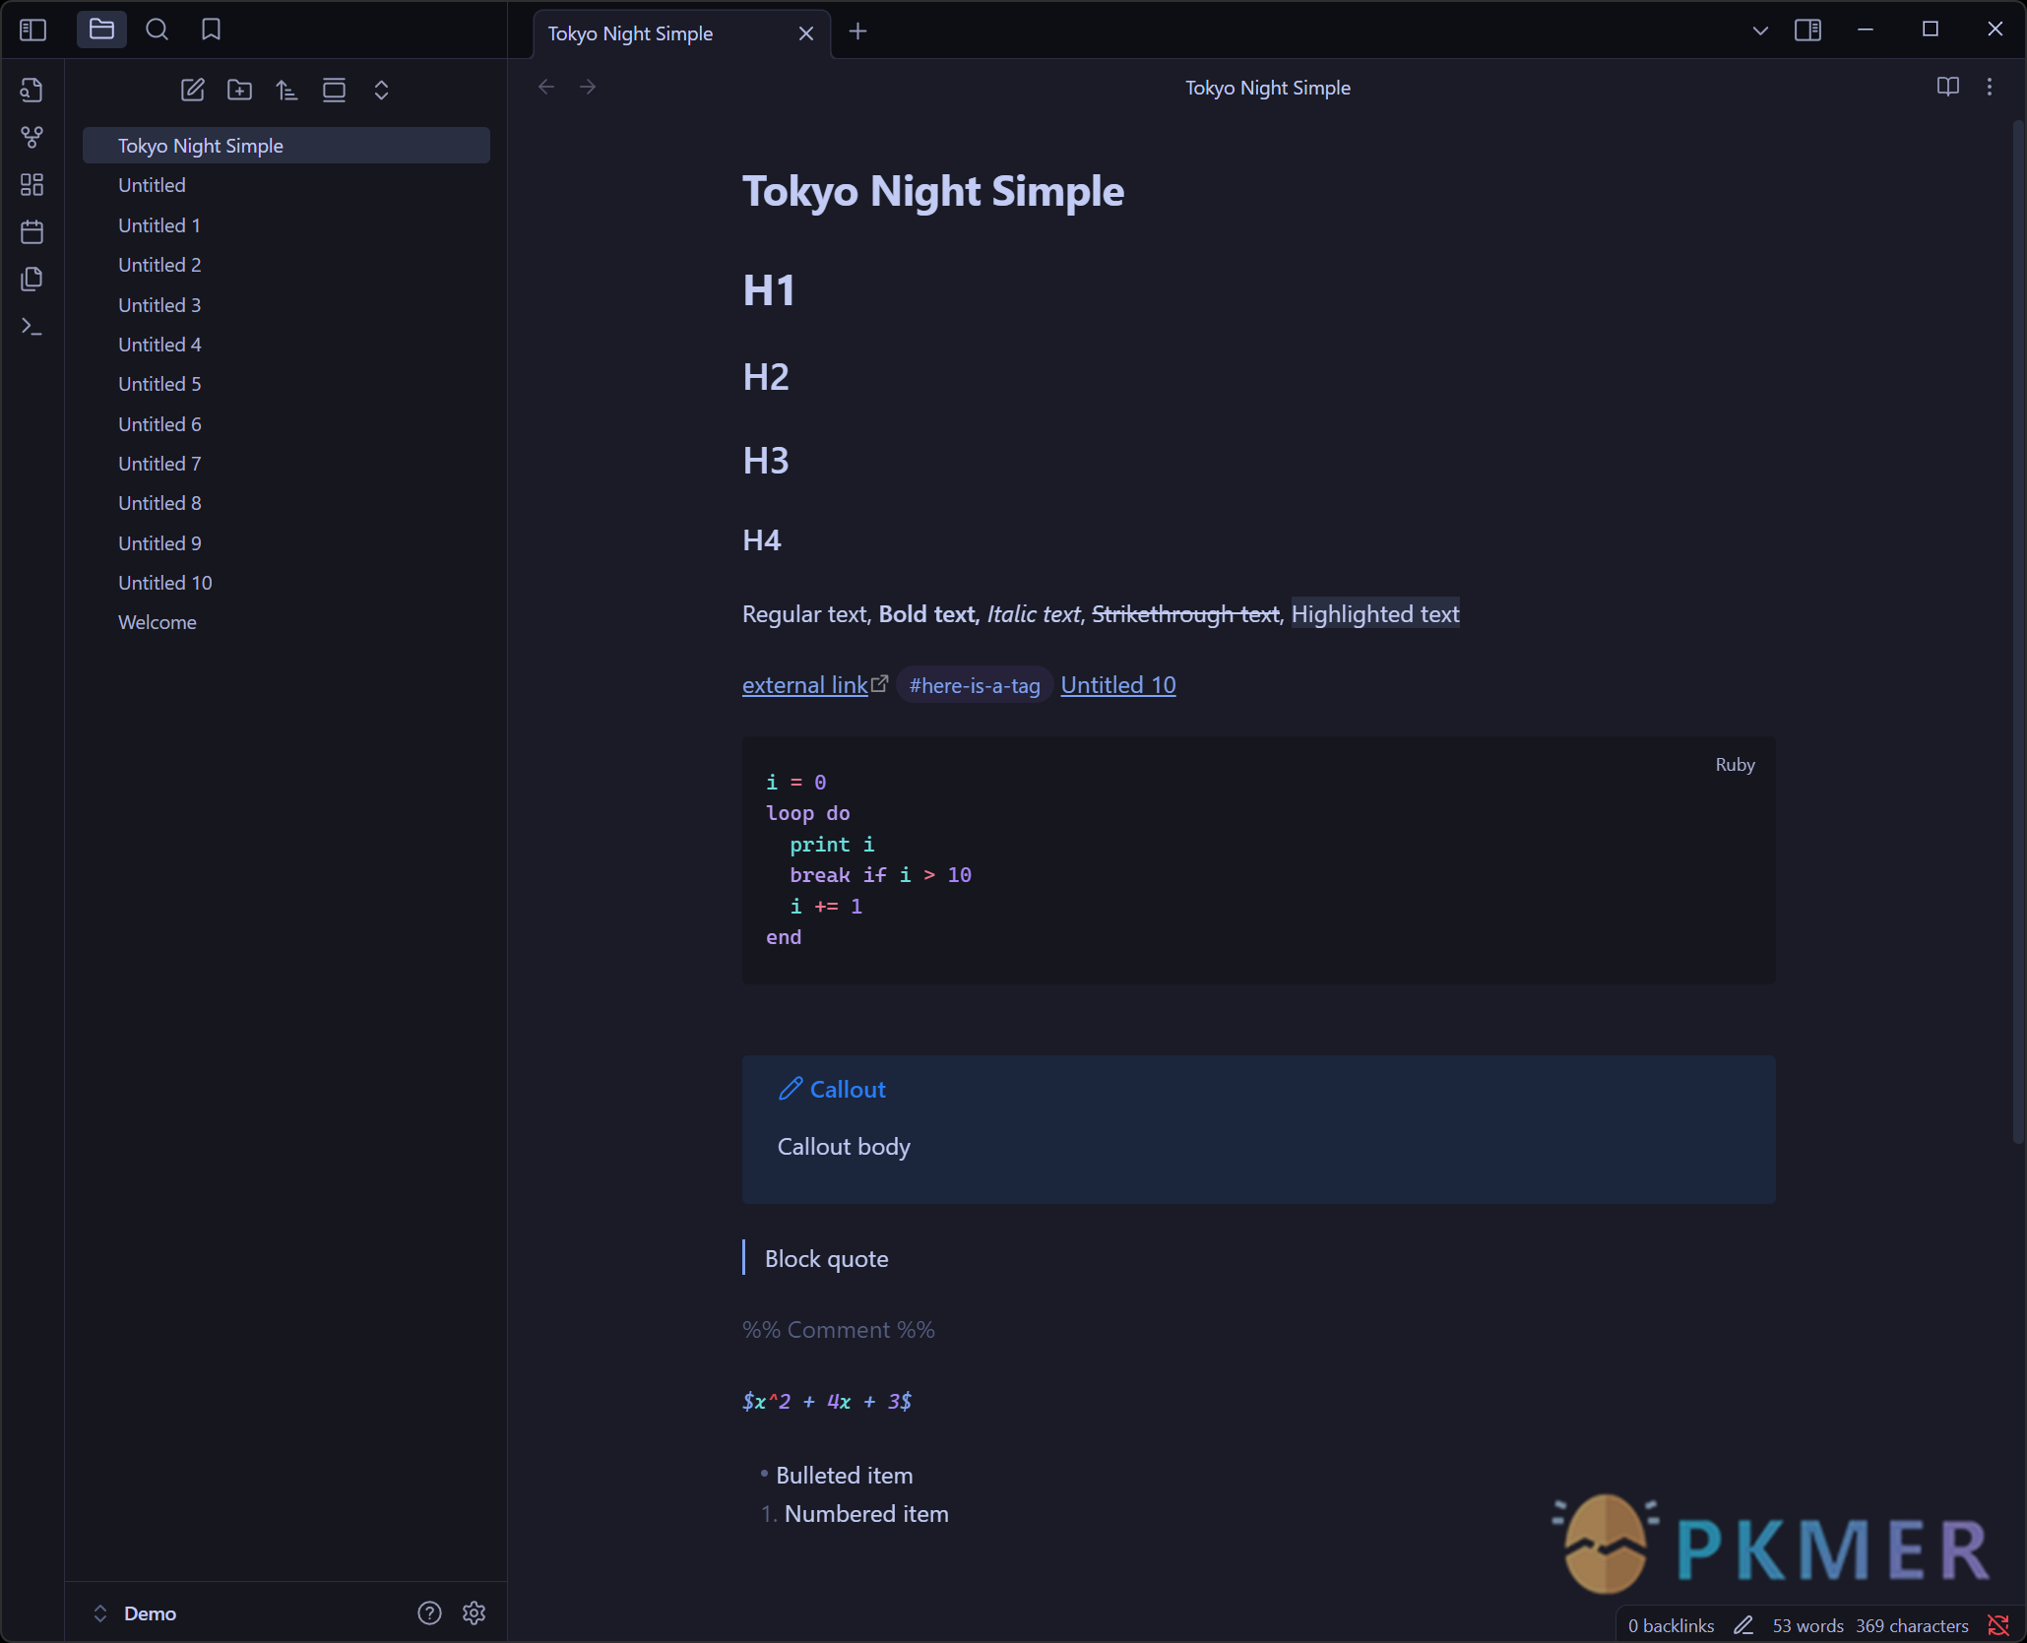Open graph view ribbon icon
This screenshot has width=2027, height=1643.
[x=32, y=137]
